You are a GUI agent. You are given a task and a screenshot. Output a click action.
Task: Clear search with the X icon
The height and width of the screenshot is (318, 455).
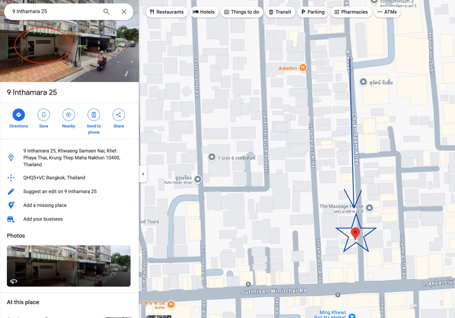124,12
